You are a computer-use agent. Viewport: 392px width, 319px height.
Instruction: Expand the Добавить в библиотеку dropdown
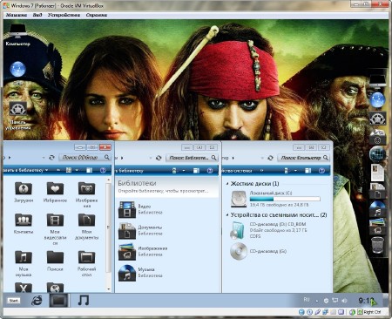pyautogui.click(x=46, y=170)
